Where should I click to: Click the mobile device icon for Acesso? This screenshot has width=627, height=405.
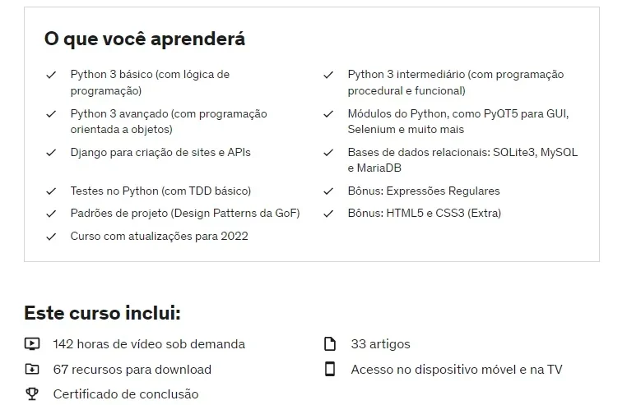tap(330, 369)
